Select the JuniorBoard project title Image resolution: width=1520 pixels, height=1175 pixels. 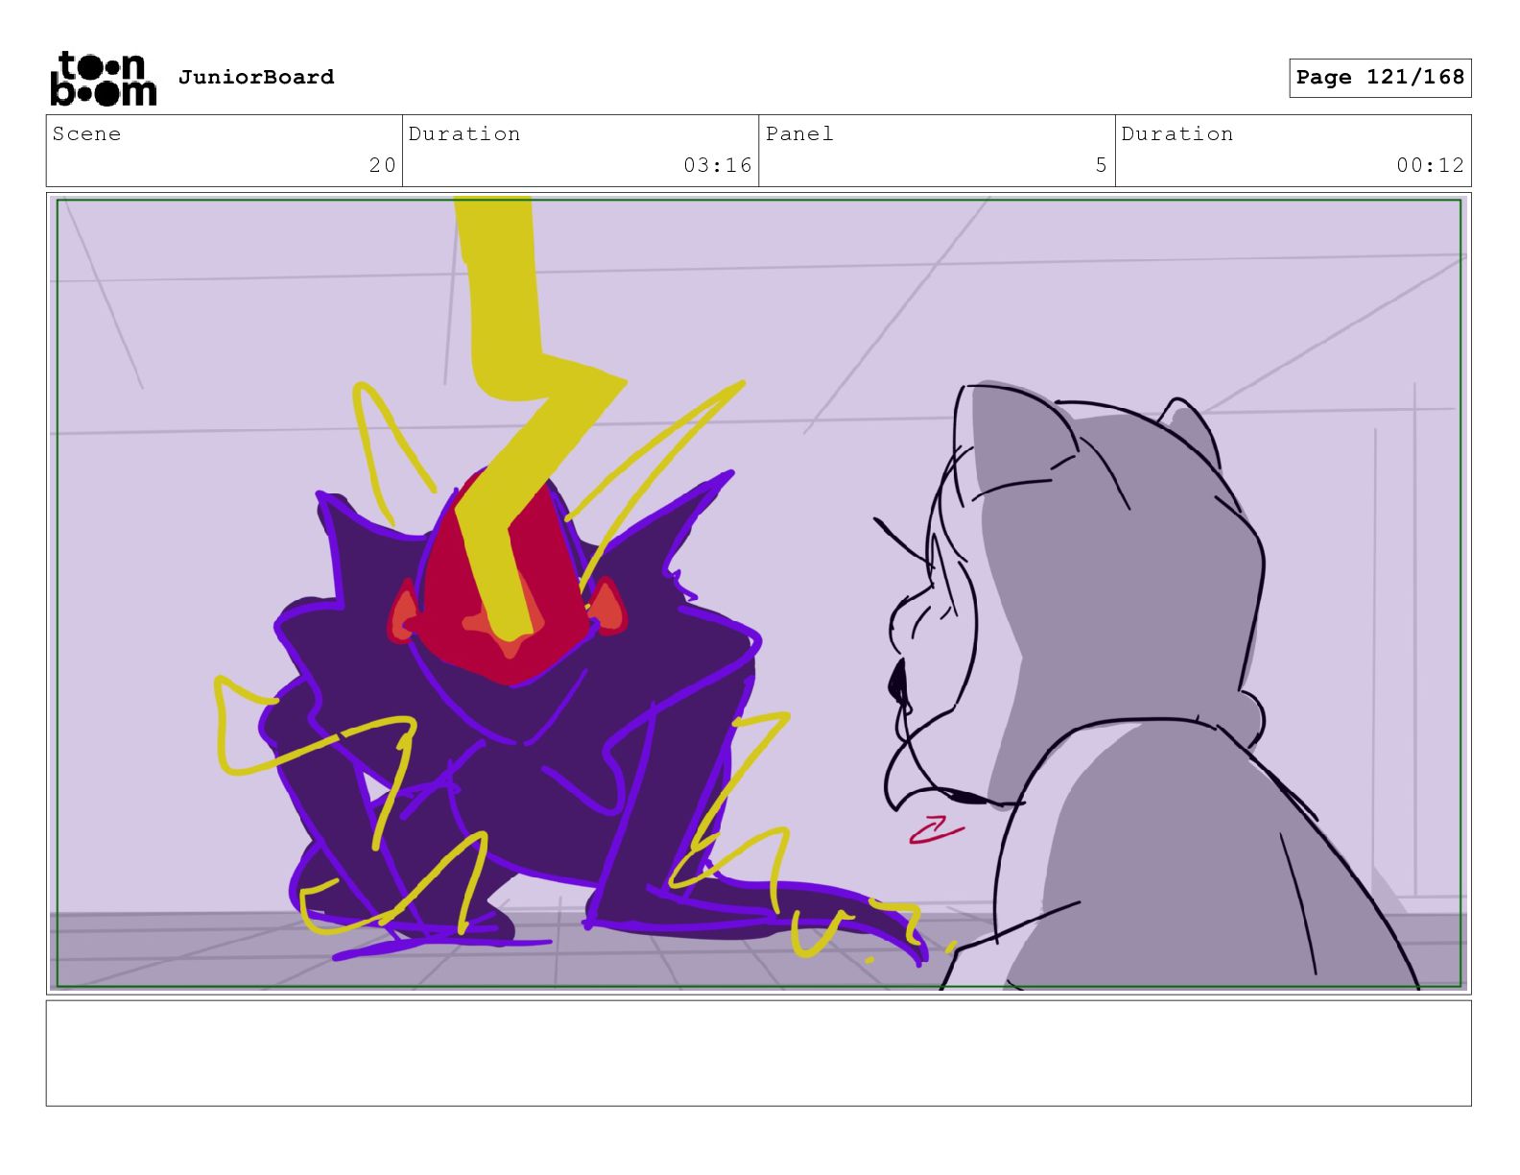(256, 77)
